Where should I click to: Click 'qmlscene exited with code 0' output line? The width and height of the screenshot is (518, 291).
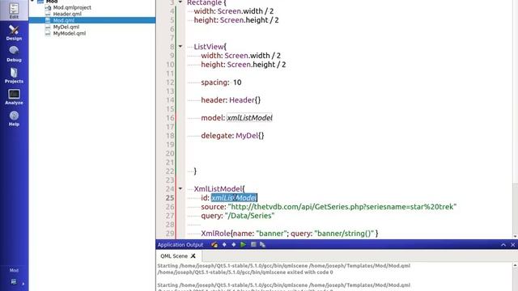click(245, 272)
